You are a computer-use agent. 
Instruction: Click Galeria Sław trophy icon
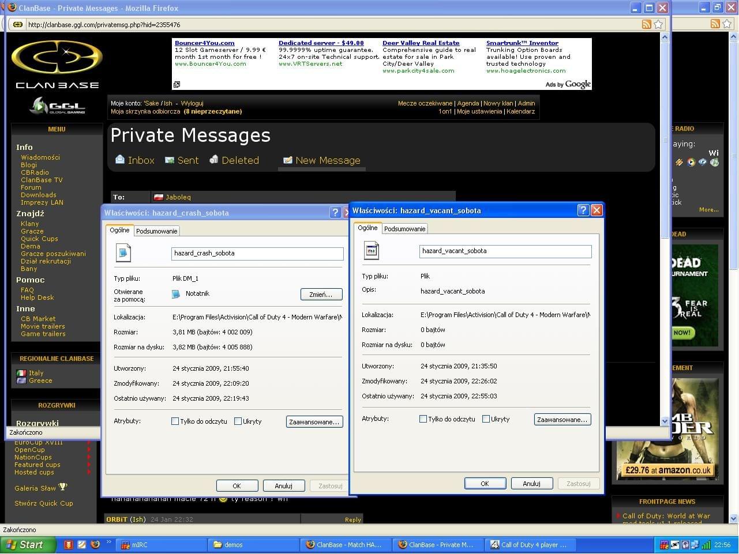coord(63,488)
